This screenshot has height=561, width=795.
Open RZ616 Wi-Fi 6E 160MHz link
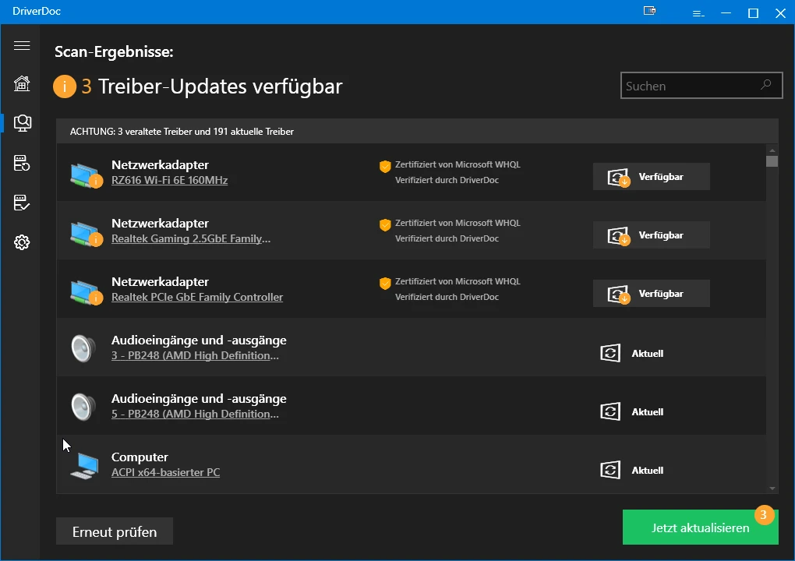tap(169, 180)
